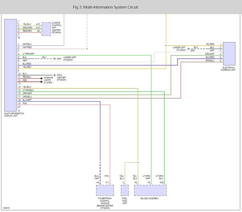This screenshot has height=212, width=242.
Task: Click the G501 label near the compass unit
Action: point(193,51)
